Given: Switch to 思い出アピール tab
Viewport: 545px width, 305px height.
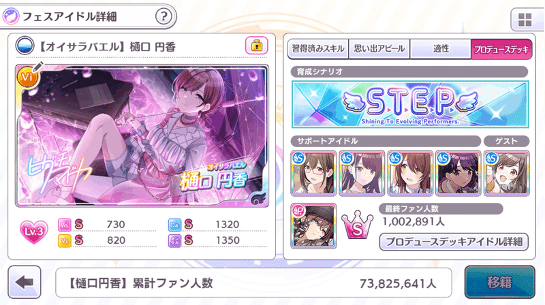Looking at the screenshot, I should 379,48.
